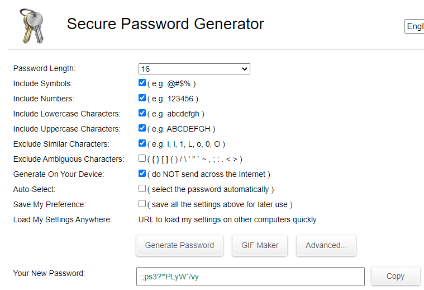Toggle Exclude Similar Characters checkbox
Image resolution: width=424 pixels, height=290 pixels.
(142, 143)
